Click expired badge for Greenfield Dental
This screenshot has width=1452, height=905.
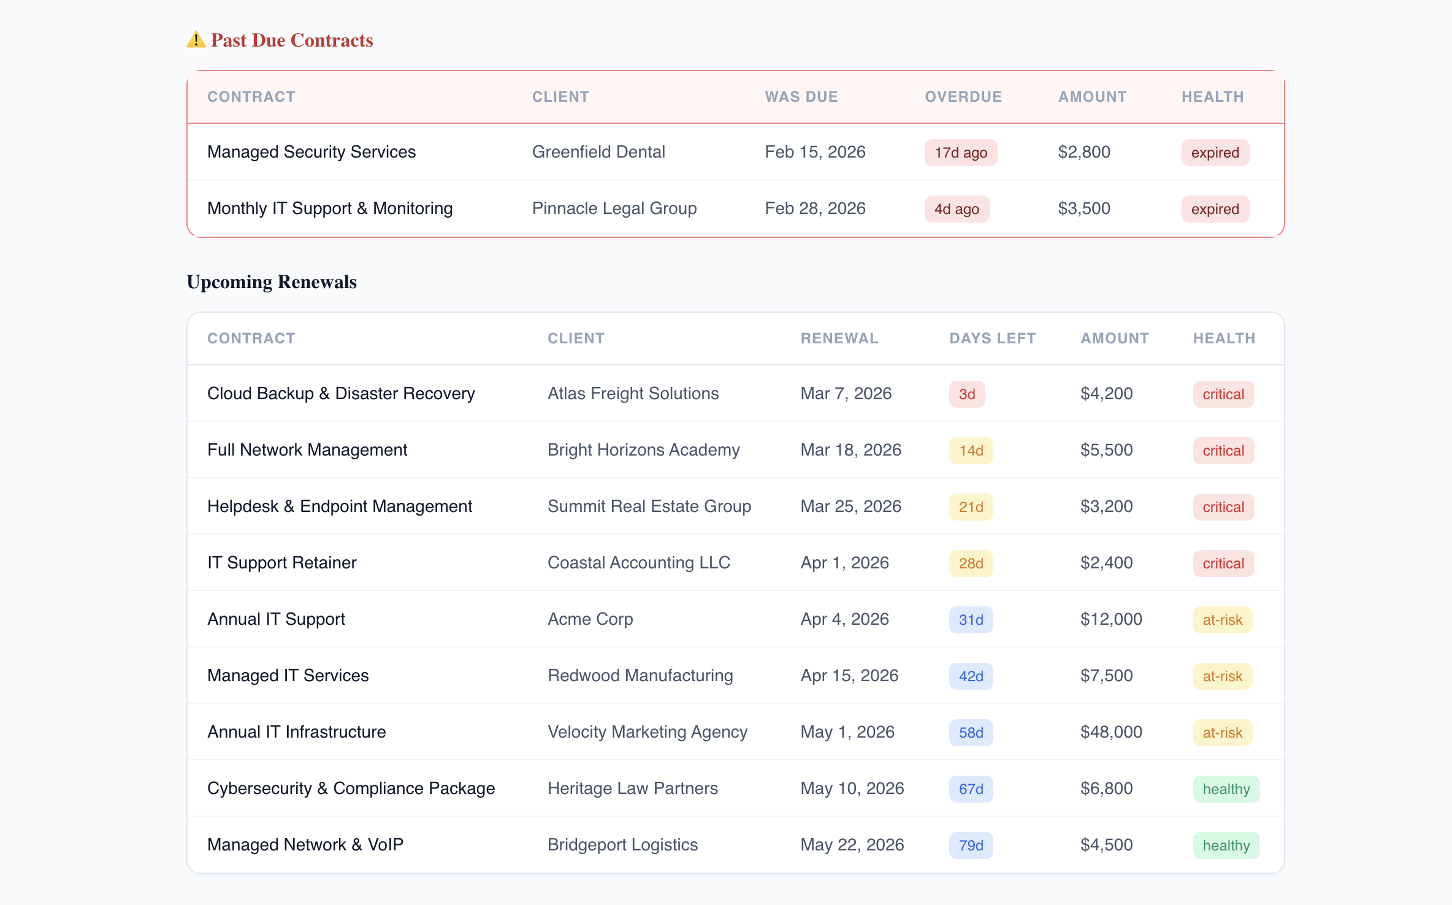point(1215,153)
